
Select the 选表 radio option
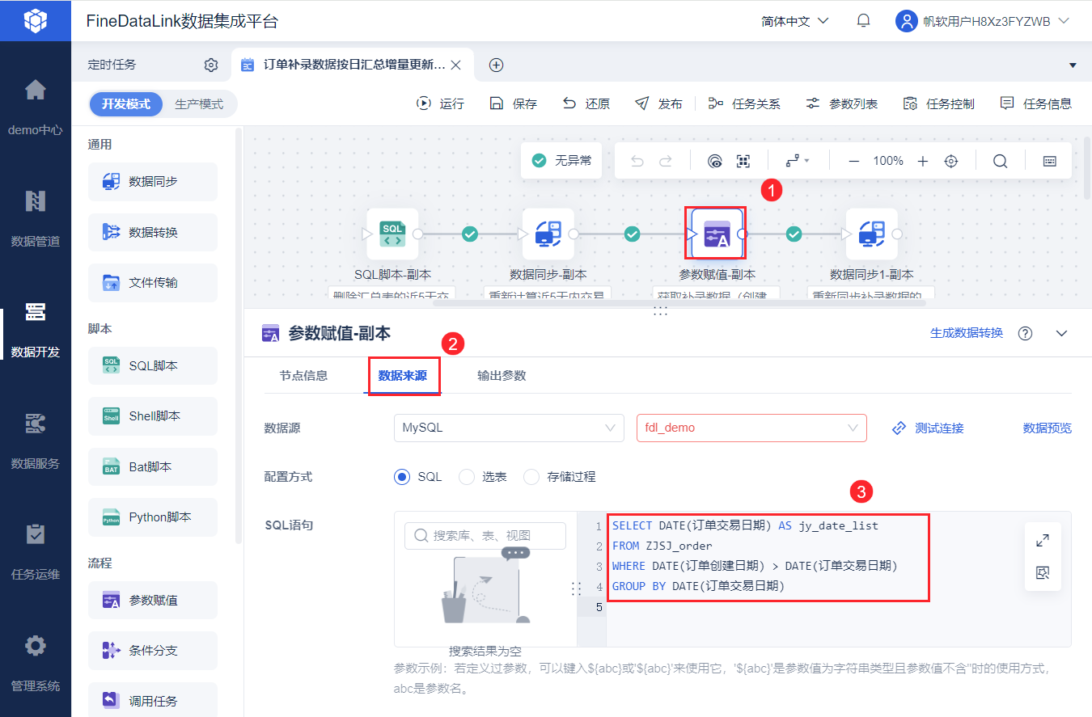[x=467, y=477]
